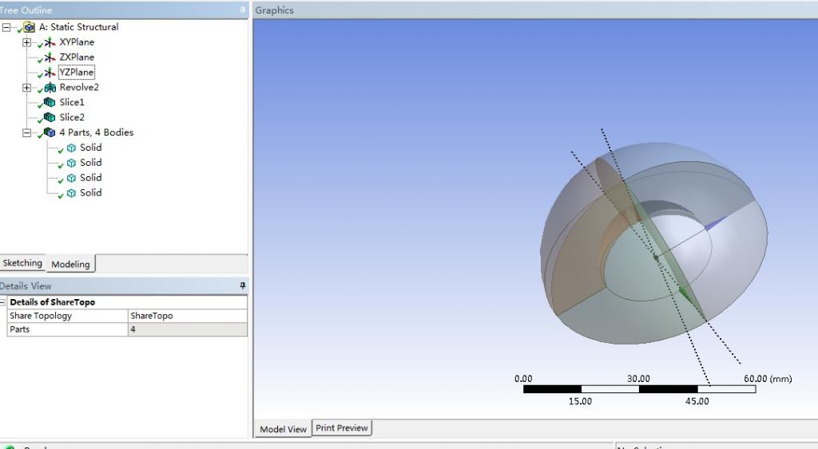The width and height of the screenshot is (818, 449).
Task: Click the Revolve2 feature icon
Action: click(50, 88)
